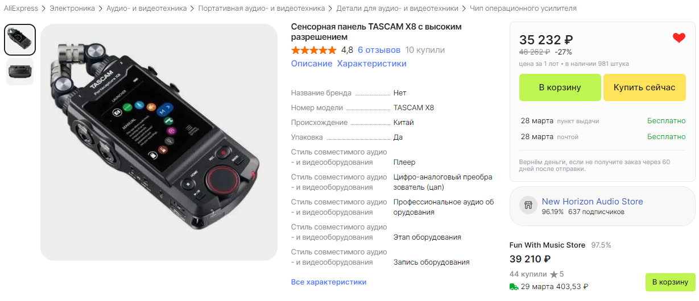Open the Электроника breadcrumb category
Viewport: 699px width, 301px height.
pyautogui.click(x=72, y=9)
